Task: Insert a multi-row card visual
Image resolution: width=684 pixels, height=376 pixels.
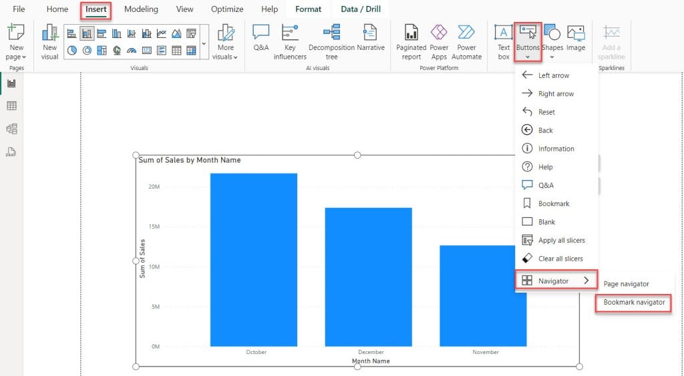Action: tap(162, 51)
